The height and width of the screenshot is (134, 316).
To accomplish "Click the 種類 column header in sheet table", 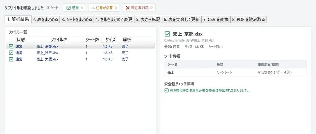I will [x=220, y=64].
